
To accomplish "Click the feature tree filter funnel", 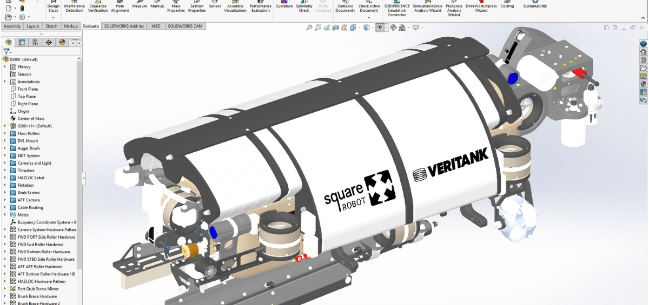I will point(6,51).
